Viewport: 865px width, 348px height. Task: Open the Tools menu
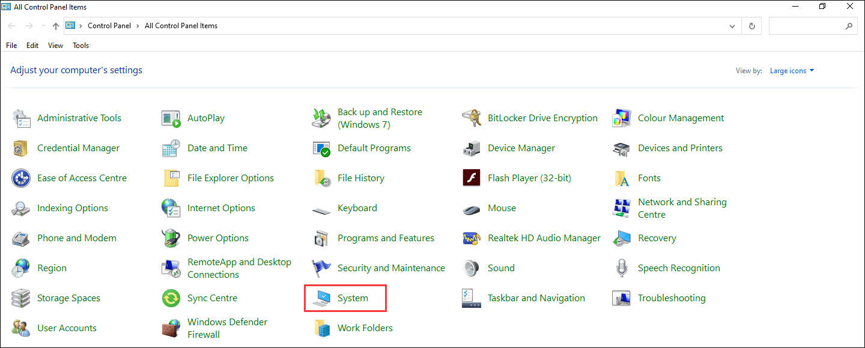click(80, 46)
